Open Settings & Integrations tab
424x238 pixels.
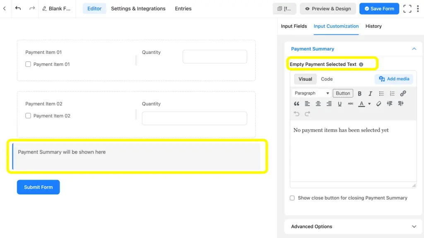tap(138, 9)
